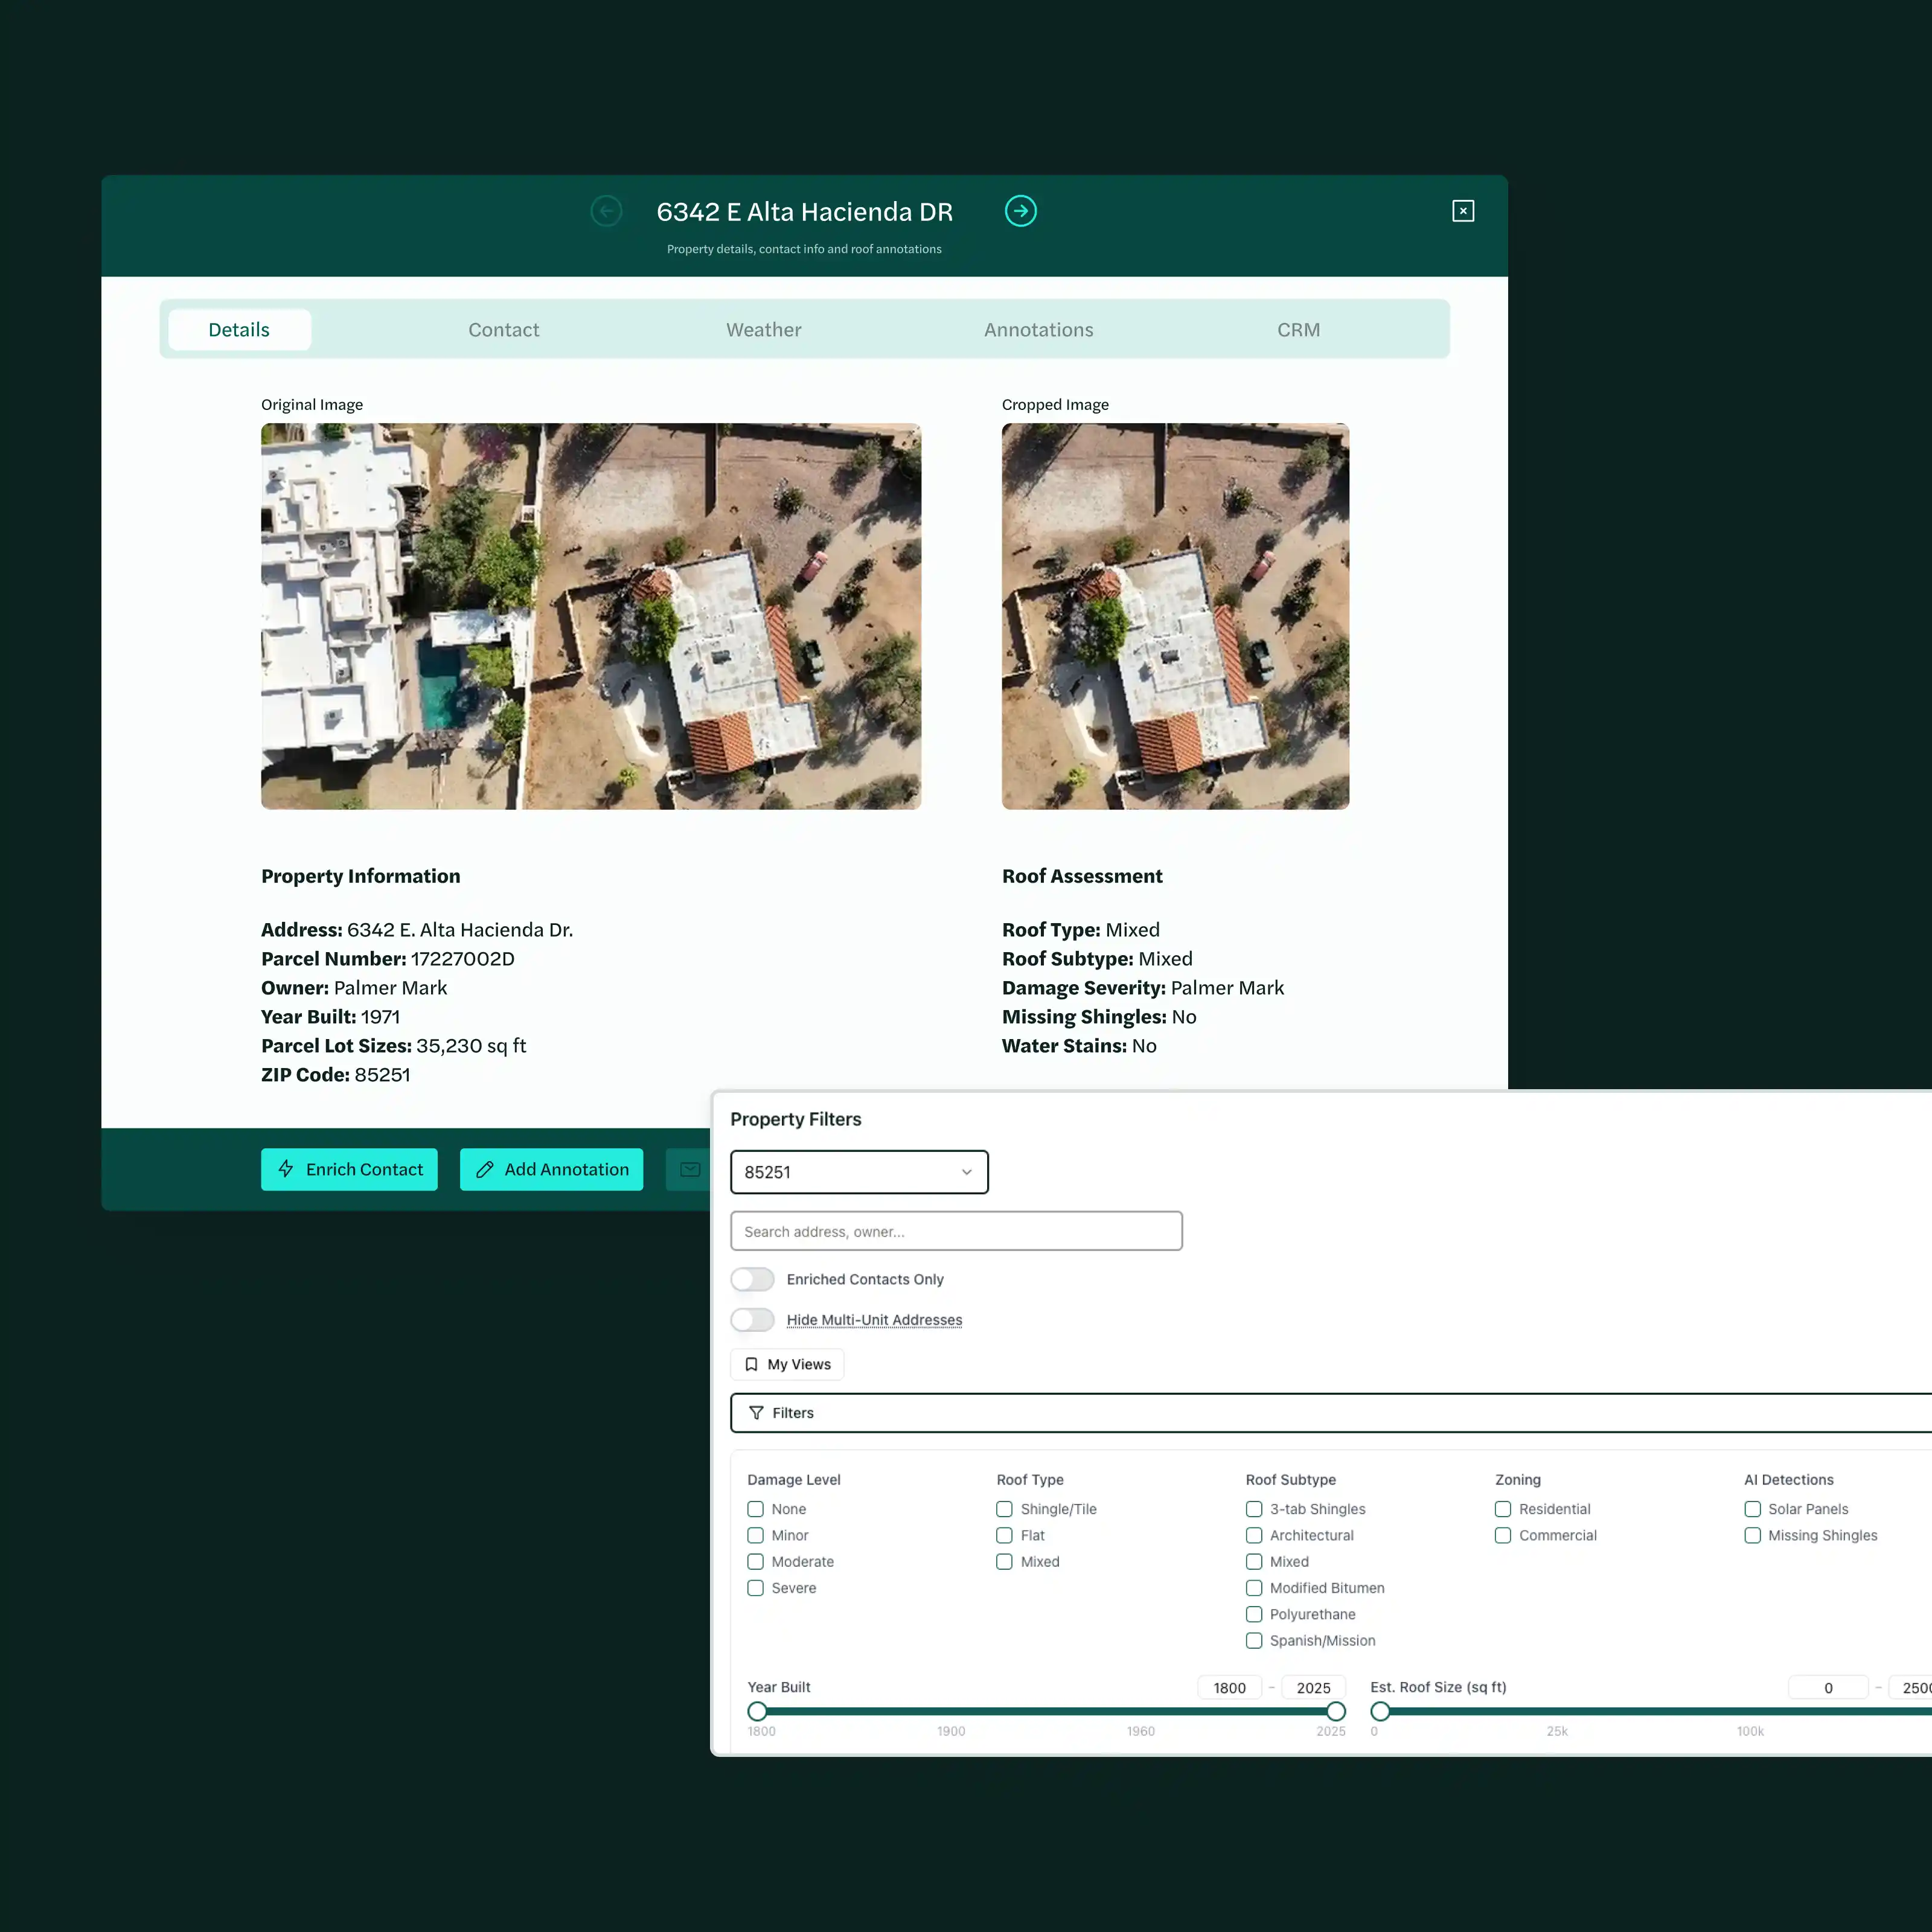Check the Moderate damage level box
The width and height of the screenshot is (1932, 1932).
pos(755,1561)
